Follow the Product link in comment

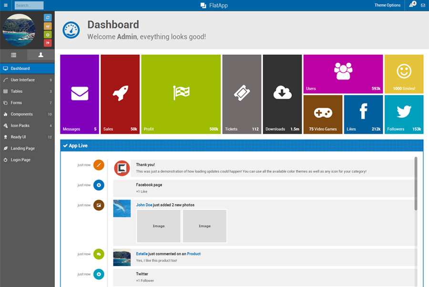point(194,254)
